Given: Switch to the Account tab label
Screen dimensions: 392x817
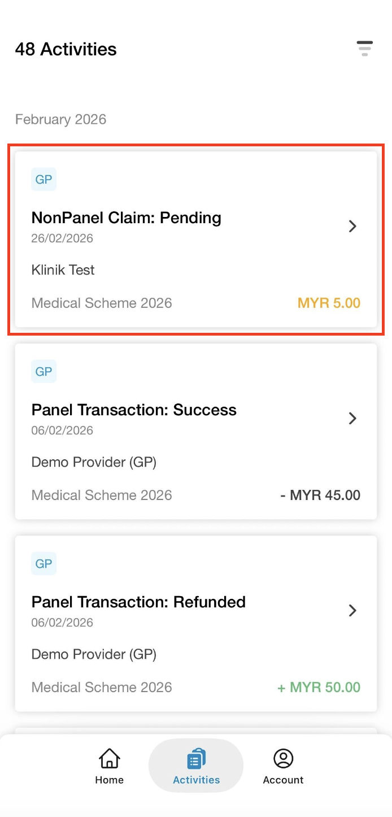Looking at the screenshot, I should click(283, 780).
